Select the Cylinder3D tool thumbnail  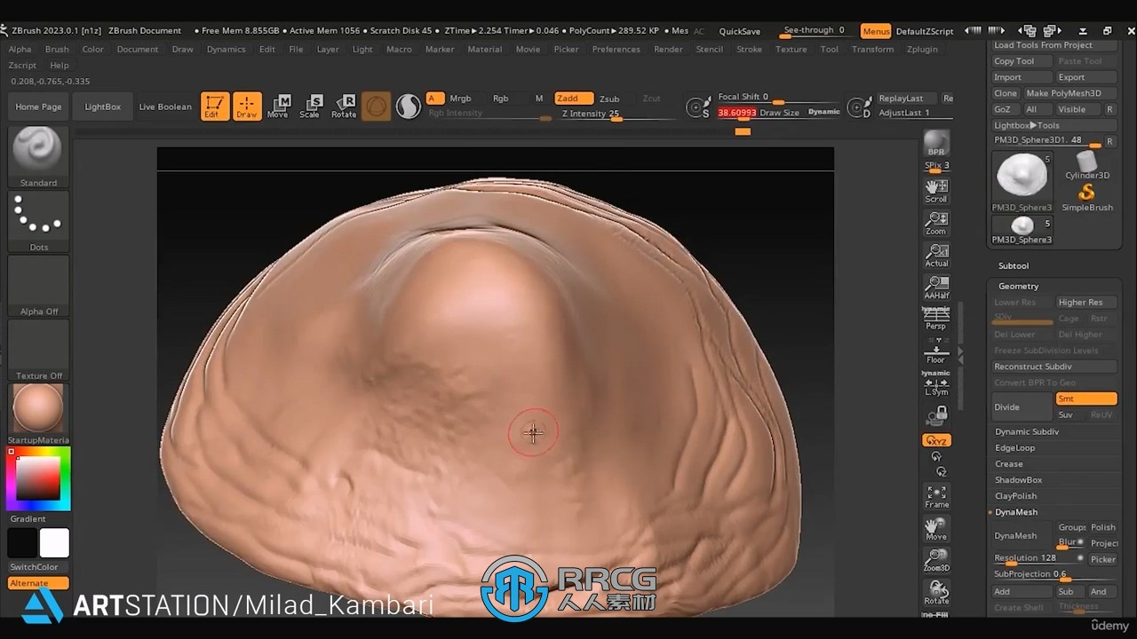(1087, 165)
